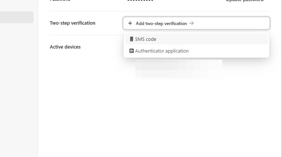Click the plus icon before Add two-step verification

pos(130,23)
